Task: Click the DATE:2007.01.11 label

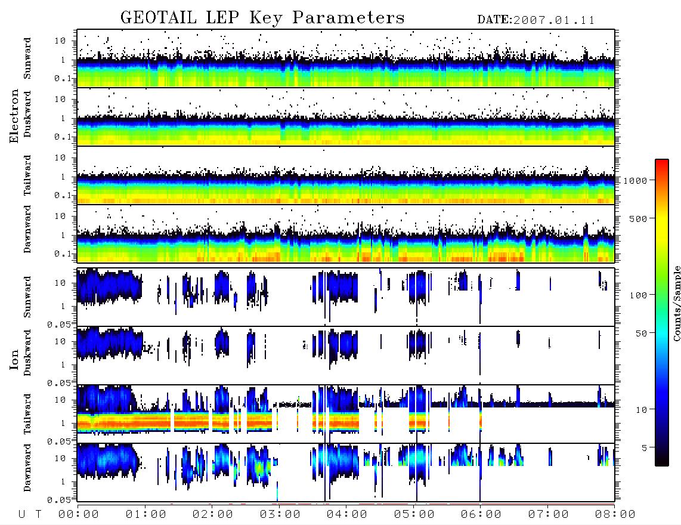Action: click(x=536, y=20)
